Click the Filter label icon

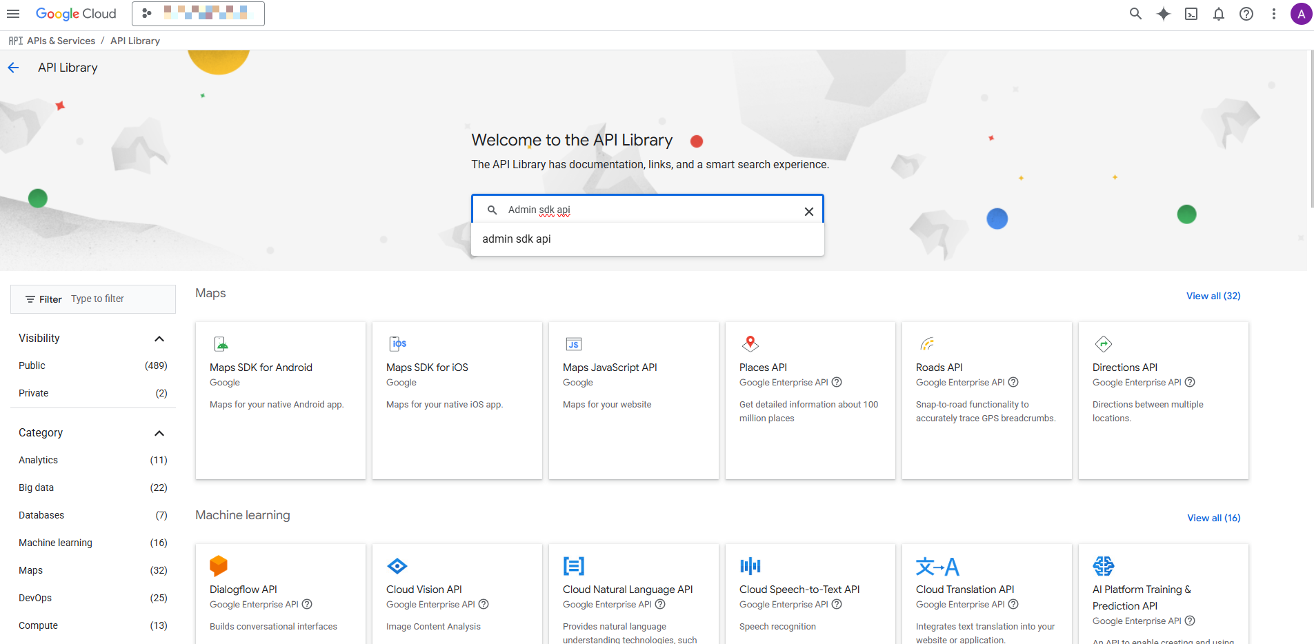[x=30, y=299]
